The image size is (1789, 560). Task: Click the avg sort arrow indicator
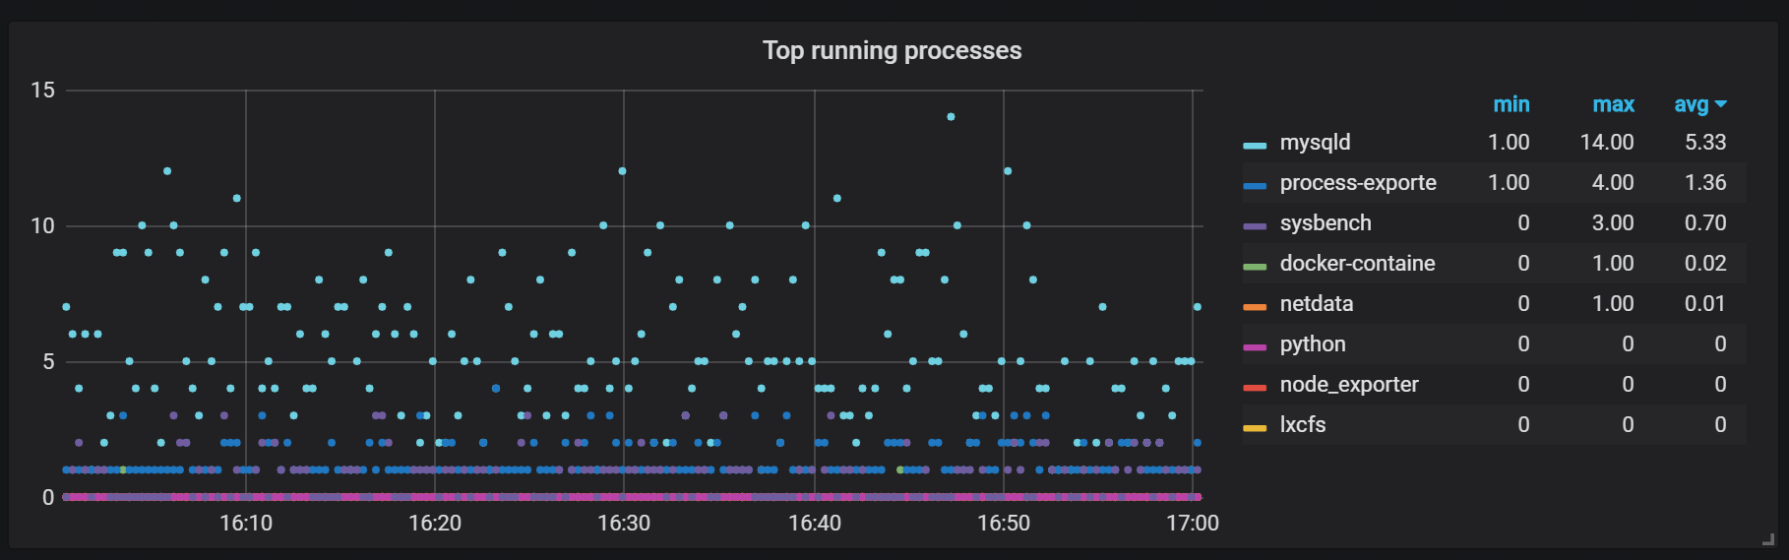click(x=1721, y=104)
